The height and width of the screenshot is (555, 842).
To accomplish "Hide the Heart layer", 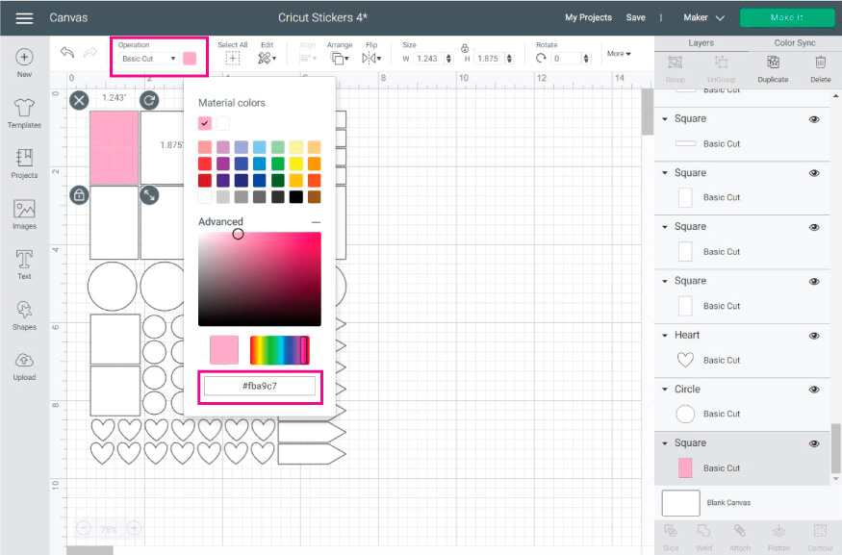I will (814, 336).
